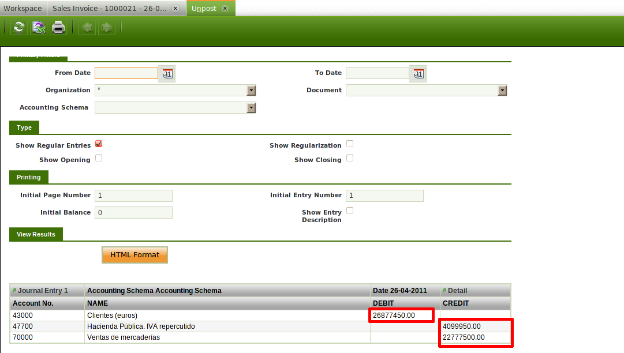This screenshot has height=353, width=624.
Task: Click debit value 26877450.00
Action: [394, 316]
